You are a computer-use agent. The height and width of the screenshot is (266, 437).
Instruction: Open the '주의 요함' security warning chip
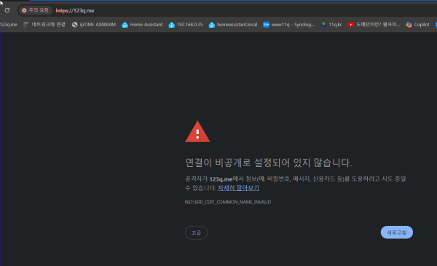[x=35, y=10]
